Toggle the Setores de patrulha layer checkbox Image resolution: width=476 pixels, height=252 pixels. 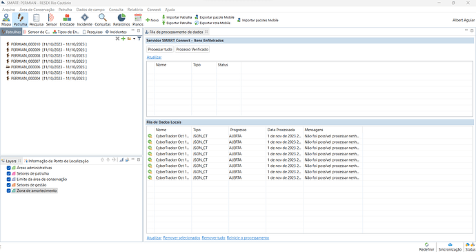pos(8,173)
